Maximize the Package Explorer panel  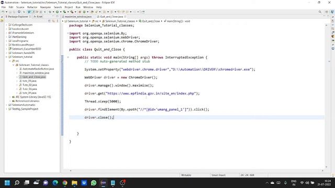point(57,16)
